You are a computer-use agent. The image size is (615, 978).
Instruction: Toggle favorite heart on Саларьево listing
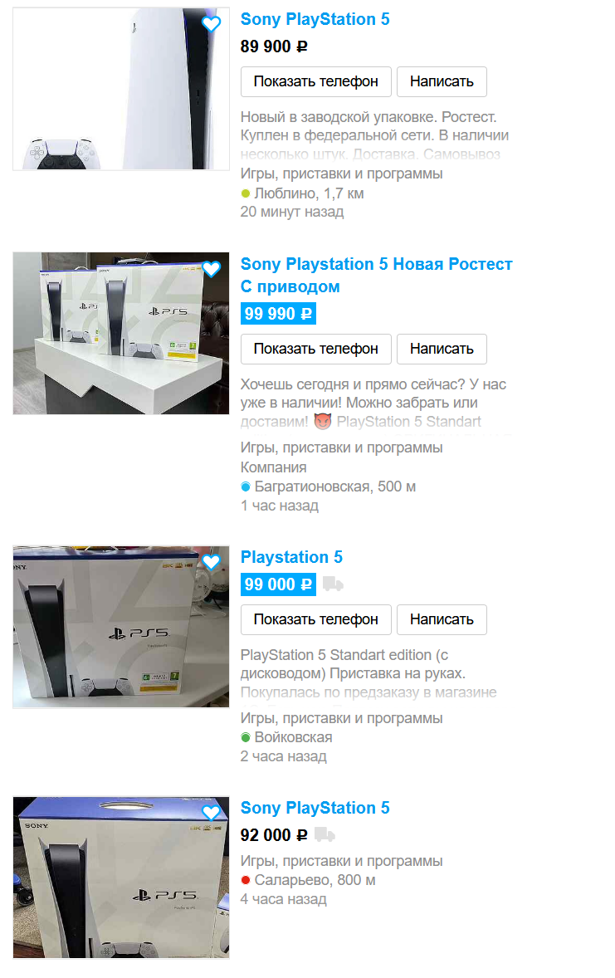tap(212, 813)
